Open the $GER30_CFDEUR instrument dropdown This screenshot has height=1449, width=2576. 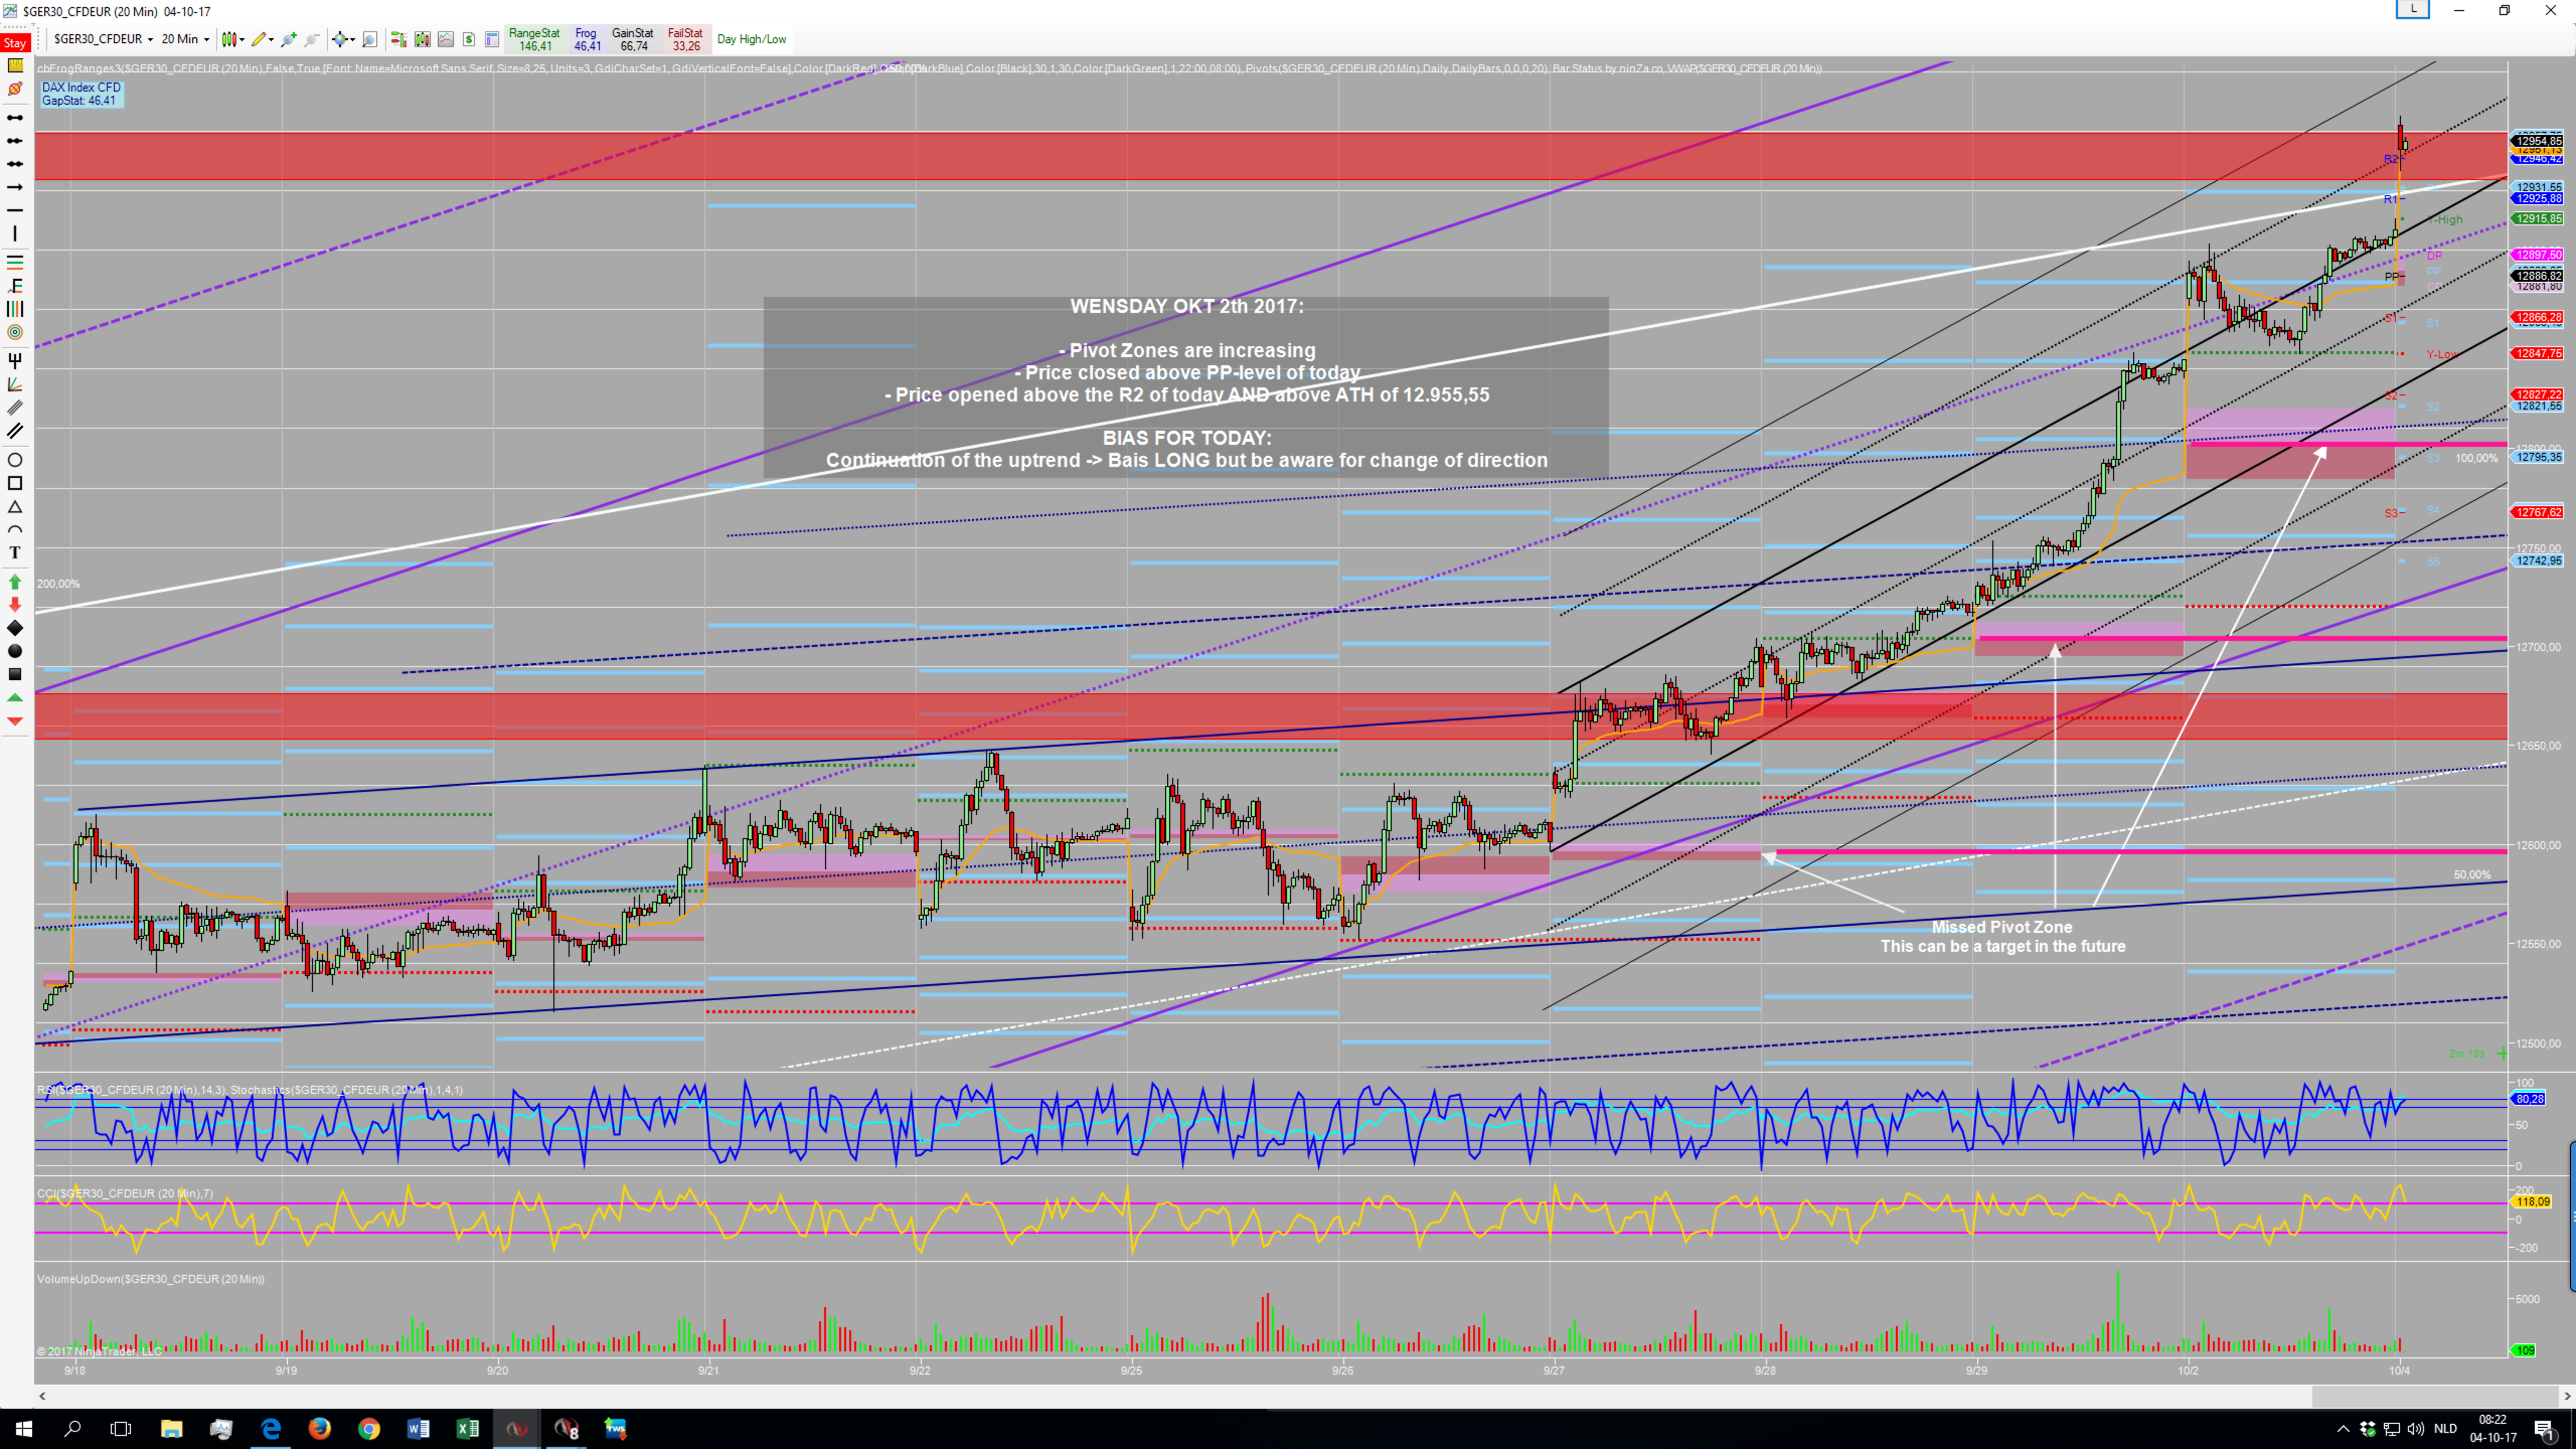103,39
